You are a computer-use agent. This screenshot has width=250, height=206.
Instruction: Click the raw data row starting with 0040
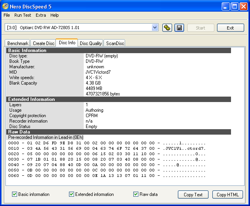click(107, 164)
